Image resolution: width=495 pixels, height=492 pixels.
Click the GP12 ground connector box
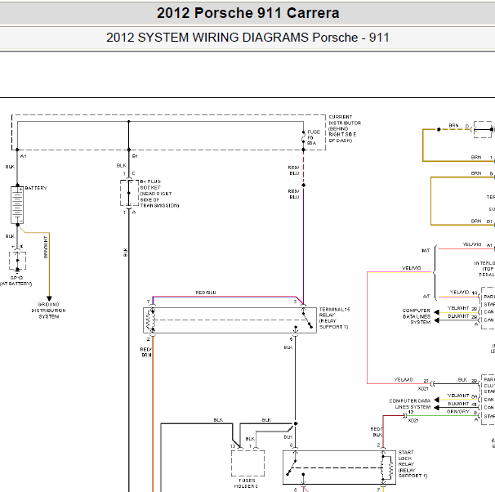17,261
